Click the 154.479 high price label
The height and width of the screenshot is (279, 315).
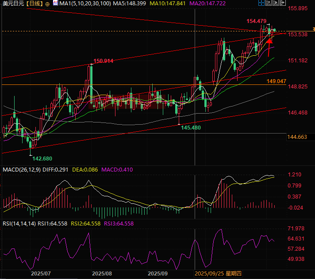(256, 21)
